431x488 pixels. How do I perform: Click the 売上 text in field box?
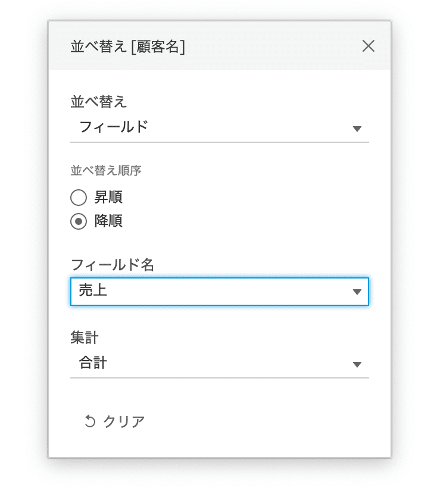[93, 290]
